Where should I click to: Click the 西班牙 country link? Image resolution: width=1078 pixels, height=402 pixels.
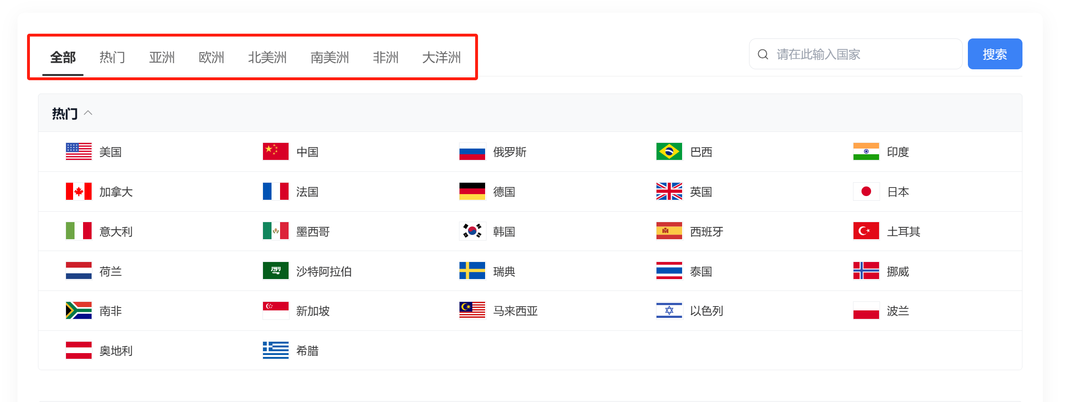(x=707, y=232)
